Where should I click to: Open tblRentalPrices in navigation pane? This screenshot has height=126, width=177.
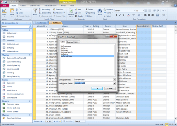point(13,51)
